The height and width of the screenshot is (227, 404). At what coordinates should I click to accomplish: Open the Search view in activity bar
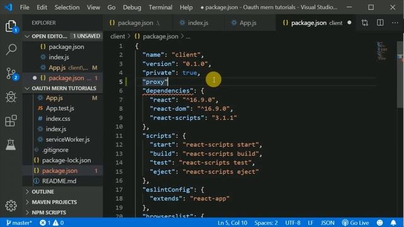tap(11, 49)
